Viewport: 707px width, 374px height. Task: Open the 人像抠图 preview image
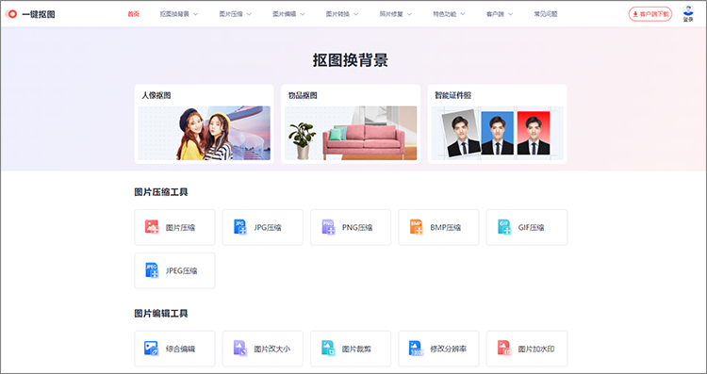205,133
